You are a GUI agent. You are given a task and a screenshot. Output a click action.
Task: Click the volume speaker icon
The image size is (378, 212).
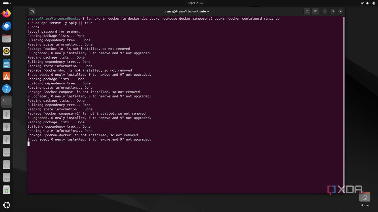pyautogui.click(x=368, y=3)
